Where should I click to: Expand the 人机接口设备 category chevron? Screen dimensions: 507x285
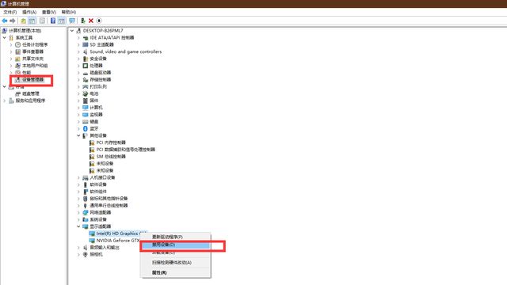(78, 177)
